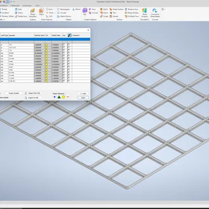The image size is (209, 209).
Task: Click blue plus Reset Tolerance icon
Action: coord(54,97)
